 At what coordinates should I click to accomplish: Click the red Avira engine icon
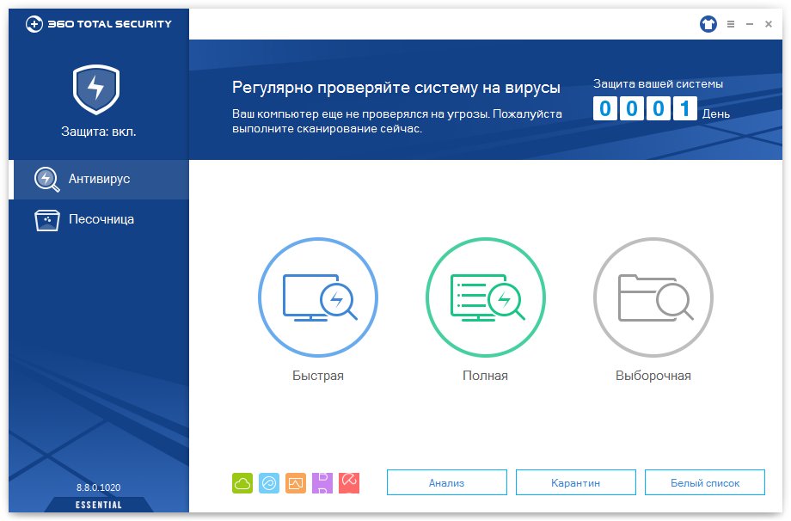click(x=349, y=482)
